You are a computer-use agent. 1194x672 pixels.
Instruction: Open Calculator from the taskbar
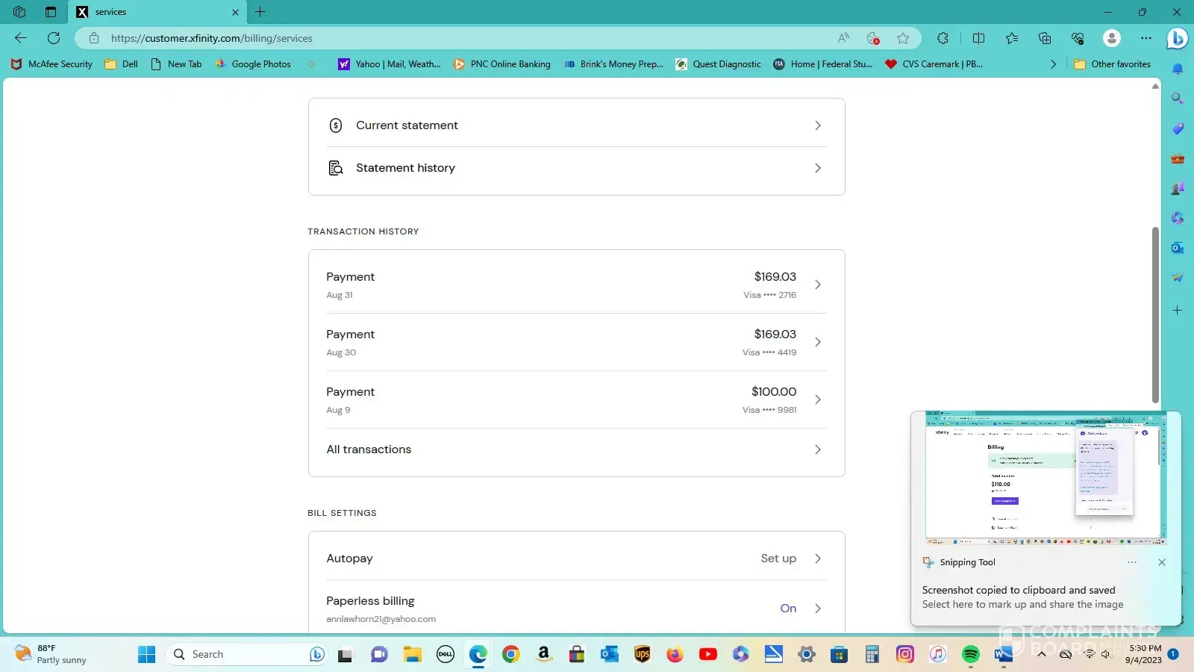(872, 655)
